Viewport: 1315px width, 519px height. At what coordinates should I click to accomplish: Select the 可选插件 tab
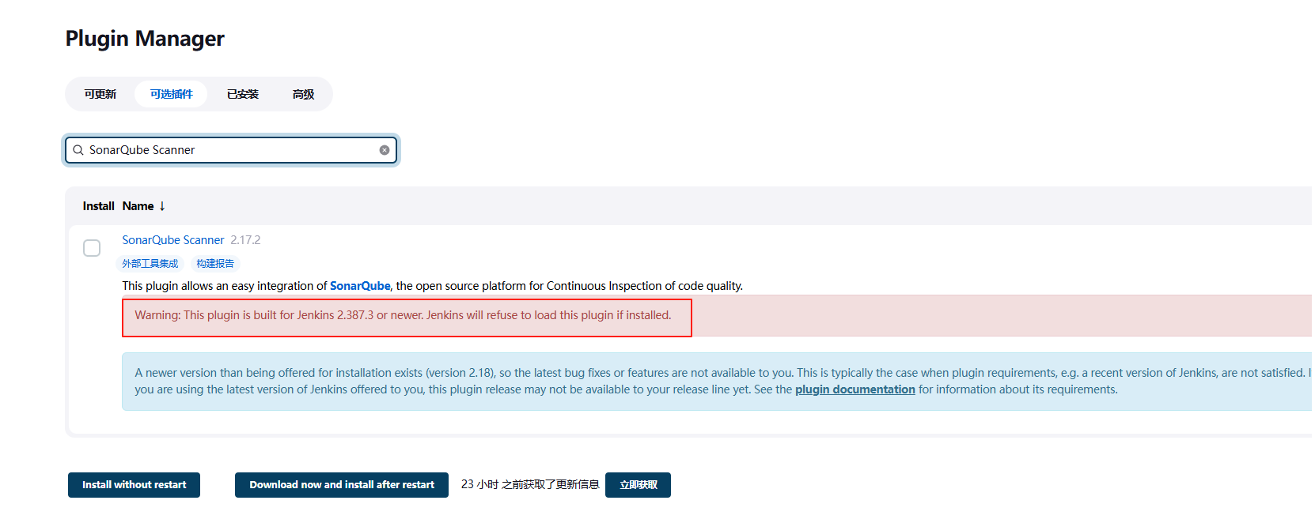click(171, 94)
